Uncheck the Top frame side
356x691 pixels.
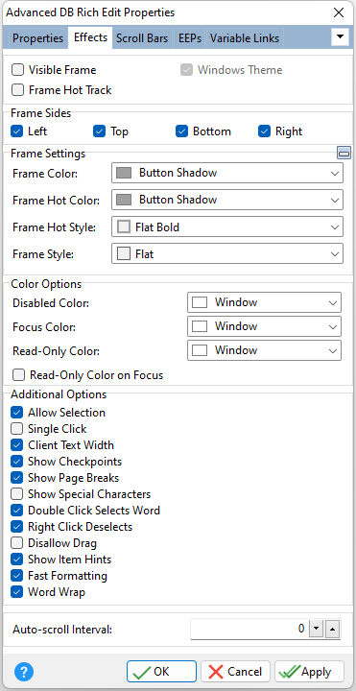click(99, 131)
